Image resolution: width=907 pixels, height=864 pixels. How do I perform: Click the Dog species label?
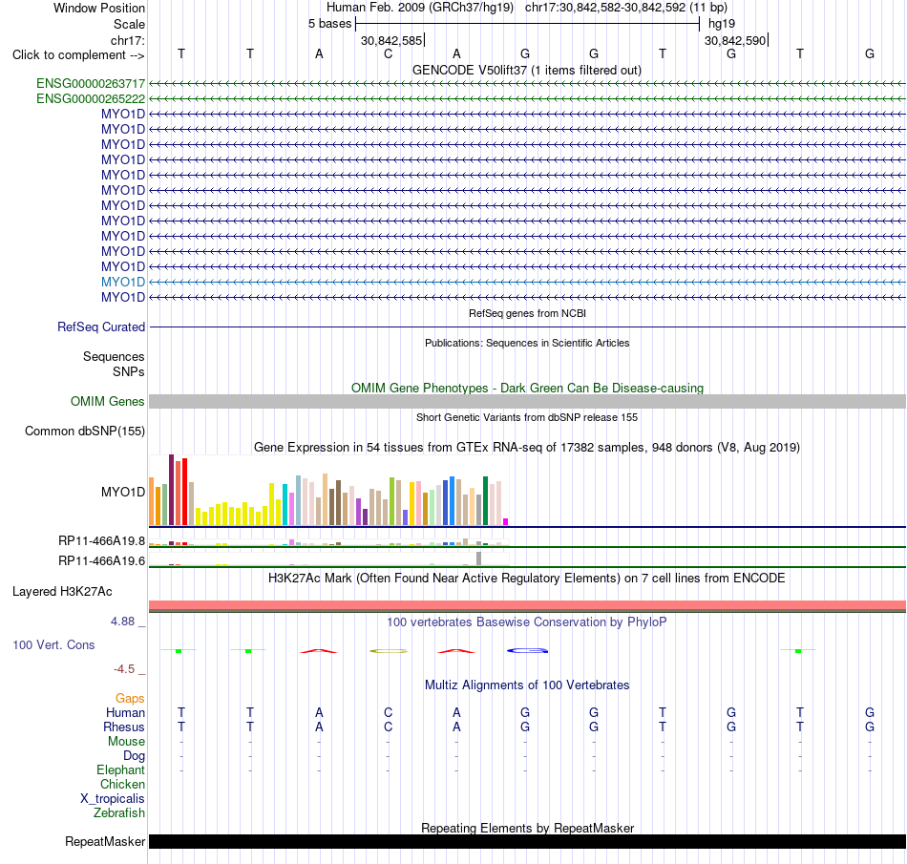tap(134, 756)
